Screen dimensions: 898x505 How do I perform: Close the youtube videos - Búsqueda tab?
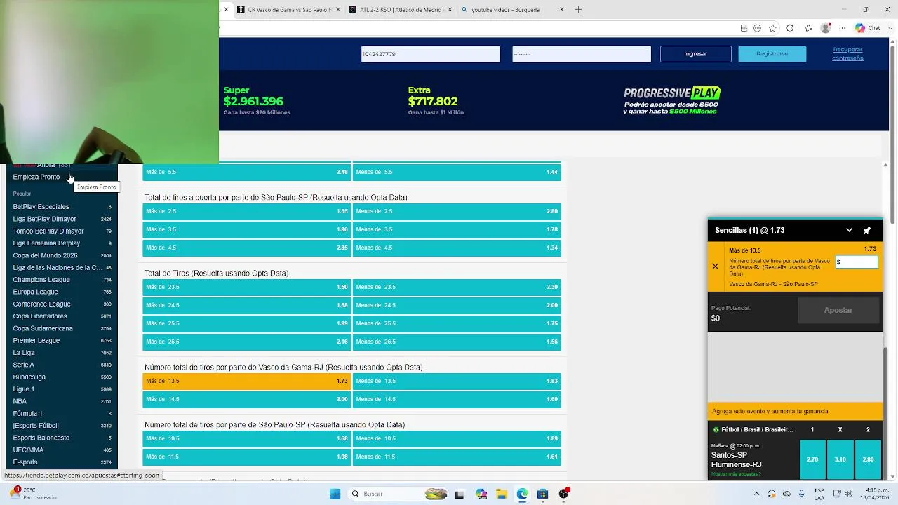pos(561,10)
